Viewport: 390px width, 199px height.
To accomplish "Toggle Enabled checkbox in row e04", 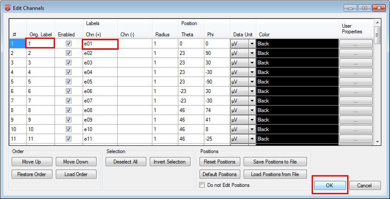I will (x=69, y=72).
